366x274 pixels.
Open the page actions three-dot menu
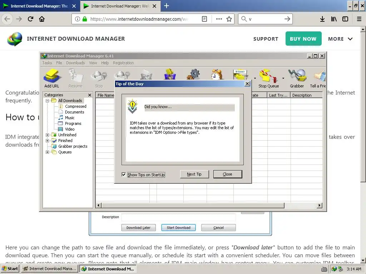(219, 19)
